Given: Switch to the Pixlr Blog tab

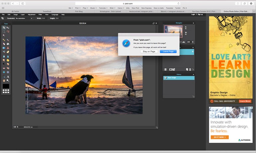Looking at the screenshot, I should (x=79, y=11).
